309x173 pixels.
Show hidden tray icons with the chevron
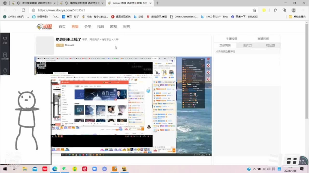[x=254, y=169]
